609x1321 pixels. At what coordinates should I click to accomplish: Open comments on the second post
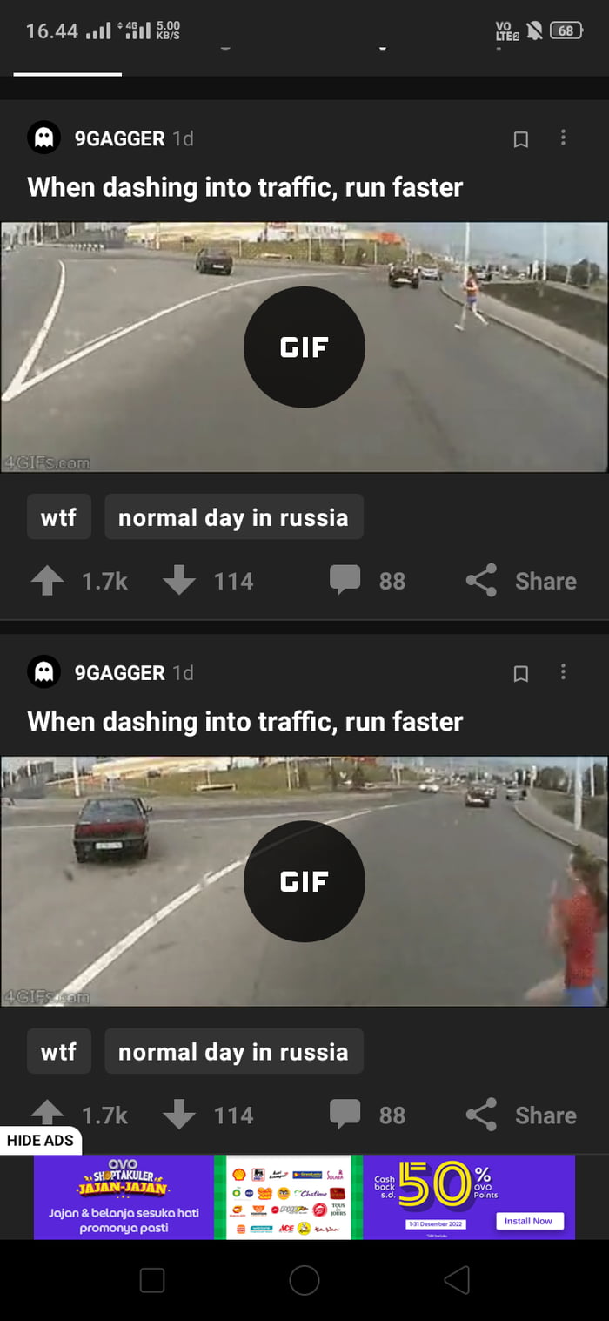tap(345, 1115)
